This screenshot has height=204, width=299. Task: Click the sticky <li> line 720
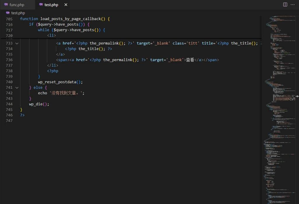(x=52, y=36)
